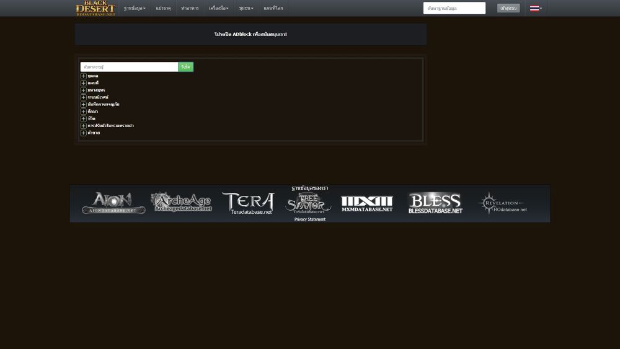Open the ArcheAge database logo link

pyautogui.click(x=181, y=202)
